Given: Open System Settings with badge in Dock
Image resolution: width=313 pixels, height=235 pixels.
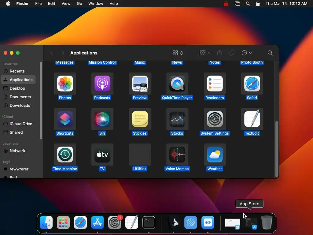Looking at the screenshot, I should pos(115,222).
